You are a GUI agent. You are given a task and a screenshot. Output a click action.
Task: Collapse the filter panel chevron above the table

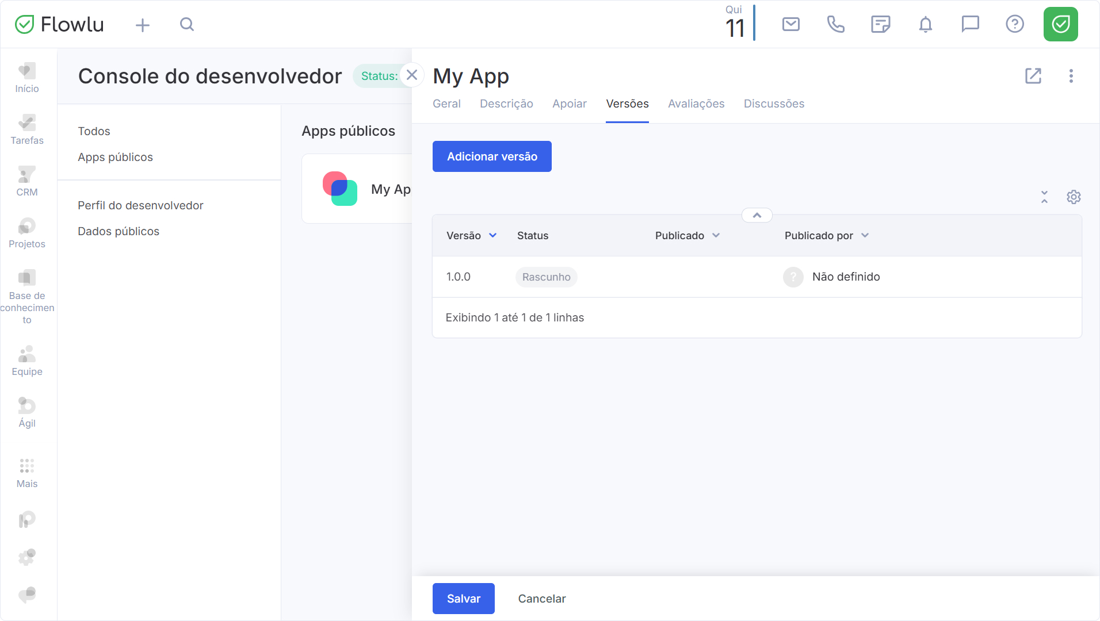pos(757,215)
